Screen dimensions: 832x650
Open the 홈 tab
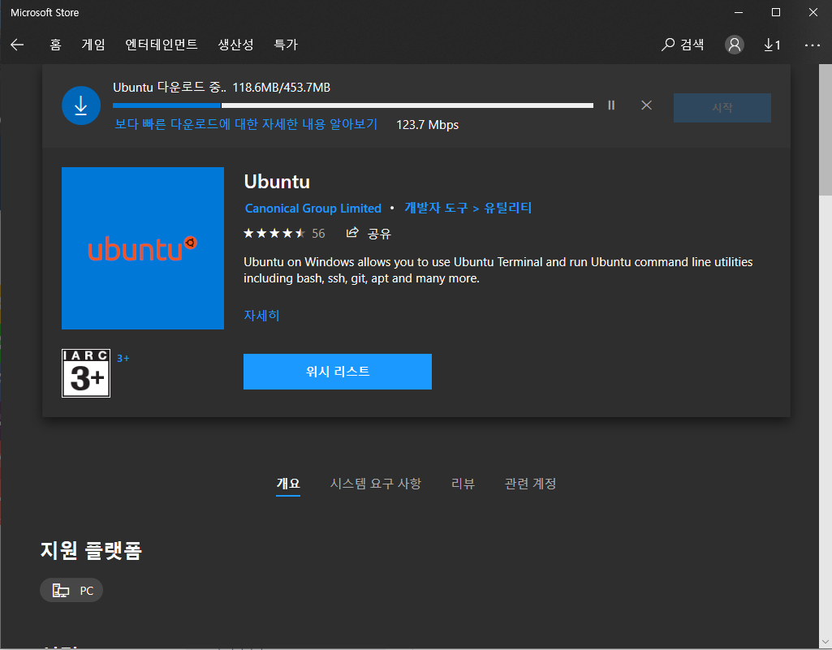click(x=56, y=45)
